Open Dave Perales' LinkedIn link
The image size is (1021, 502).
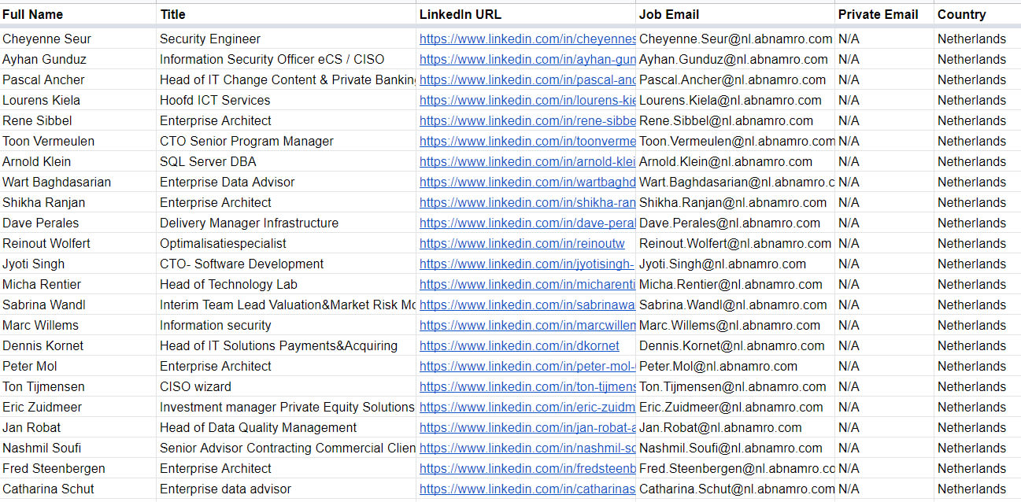coord(527,223)
